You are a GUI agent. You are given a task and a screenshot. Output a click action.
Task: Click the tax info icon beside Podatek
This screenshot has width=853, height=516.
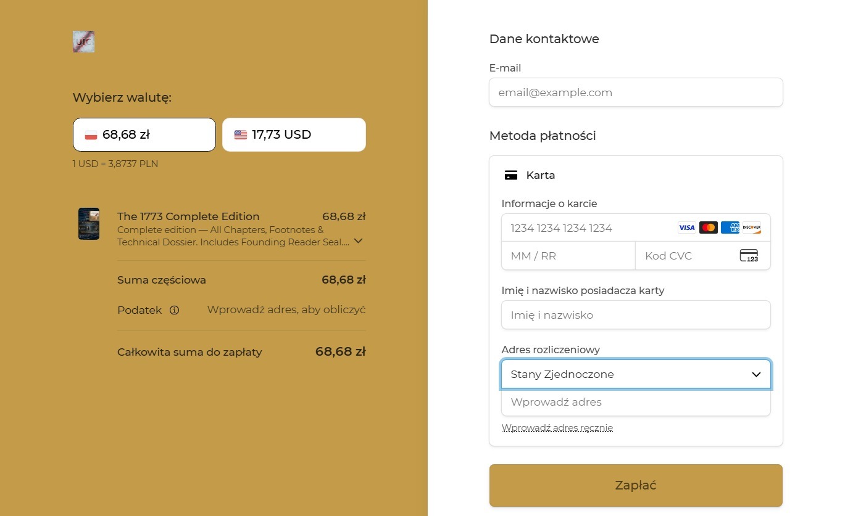pyautogui.click(x=174, y=310)
